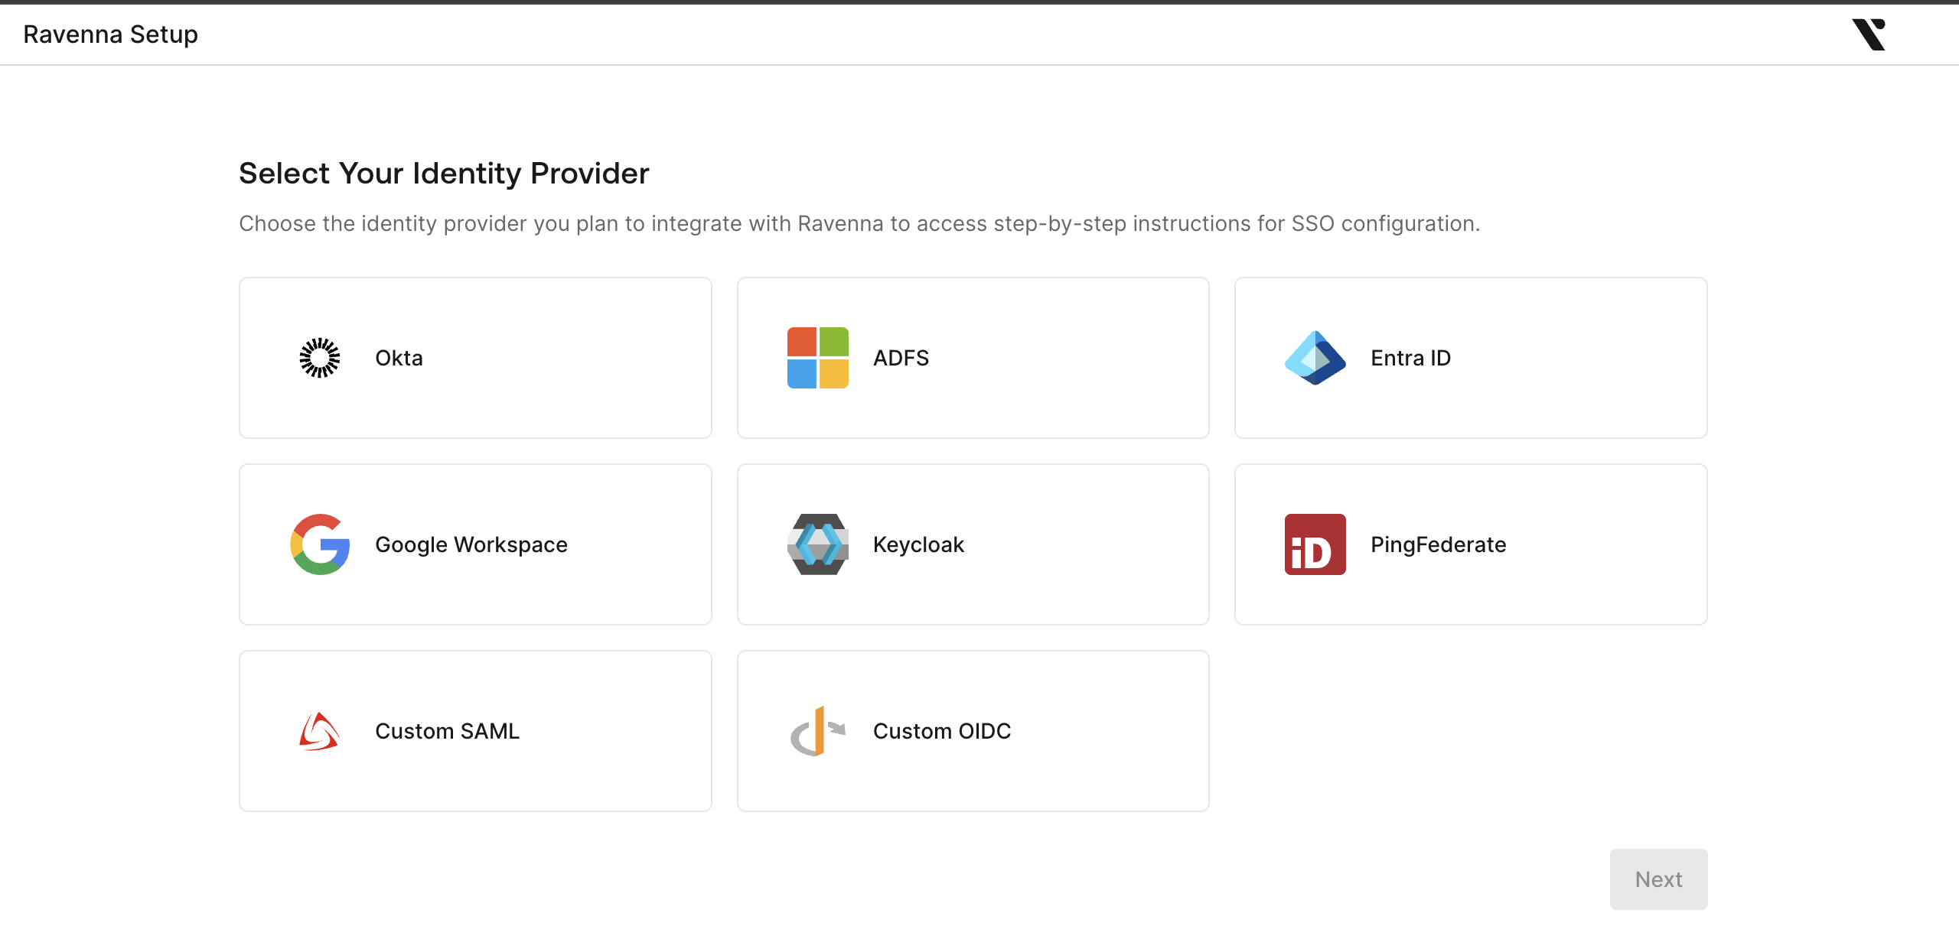The image size is (1959, 939).
Task: Click the Select Your Identity Provider heading
Action: [x=444, y=174]
